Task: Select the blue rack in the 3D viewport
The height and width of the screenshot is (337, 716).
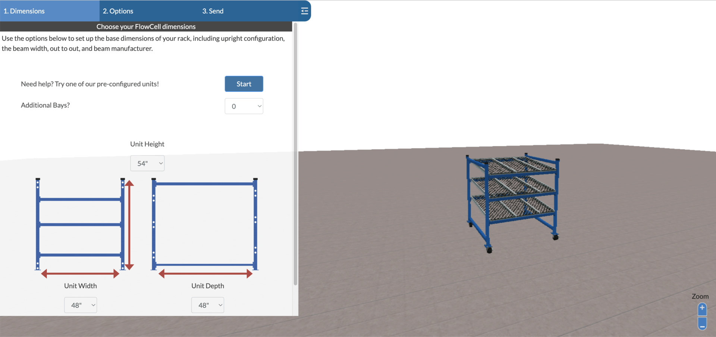Action: click(x=513, y=201)
